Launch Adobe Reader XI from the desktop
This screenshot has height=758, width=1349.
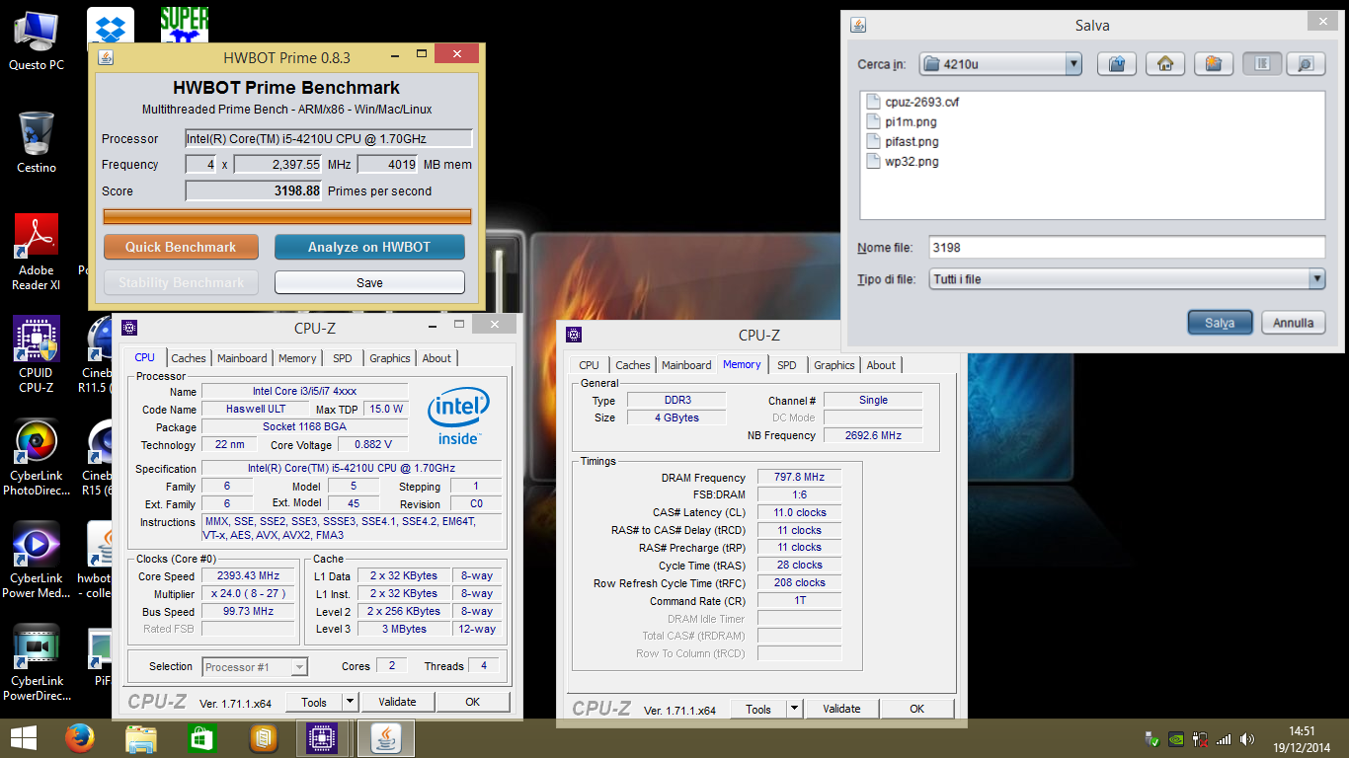tap(36, 252)
